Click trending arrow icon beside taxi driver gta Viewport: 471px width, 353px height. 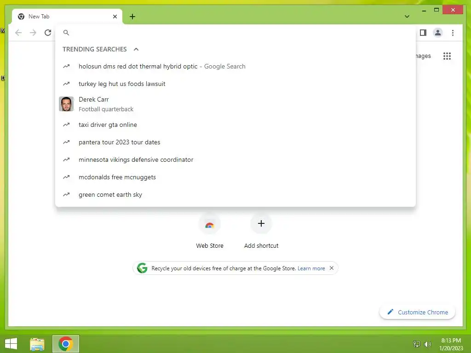66,125
